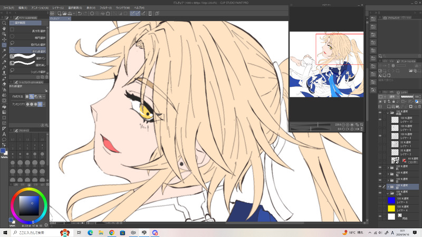This screenshot has width=422, height=237.
Task: Expand the first collapsed folder below the draft layer
Action: click(388, 167)
